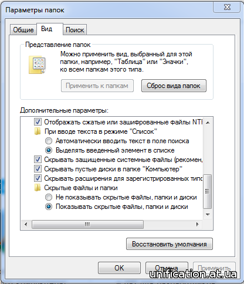
Task: Open the Поиск tab
Action: 74,30
